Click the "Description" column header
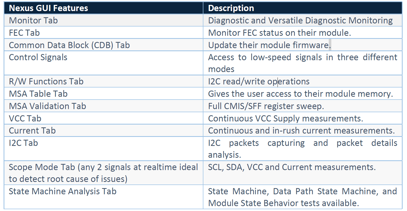Image resolution: width=407 pixels, height=211 pixels. coord(231,8)
